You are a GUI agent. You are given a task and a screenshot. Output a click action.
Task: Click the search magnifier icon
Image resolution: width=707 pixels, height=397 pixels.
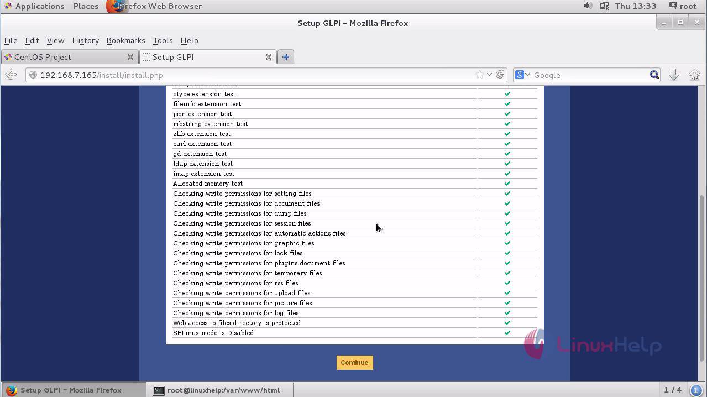pyautogui.click(x=654, y=75)
